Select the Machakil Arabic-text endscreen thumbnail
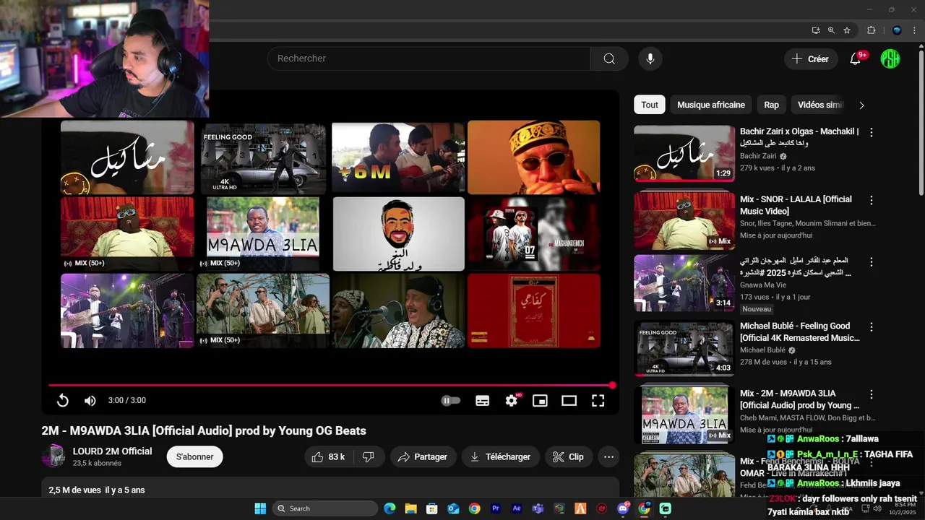 pyautogui.click(x=127, y=157)
